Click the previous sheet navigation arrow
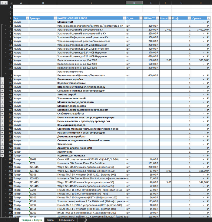This screenshot has width=212, height=222. pos(6,220)
